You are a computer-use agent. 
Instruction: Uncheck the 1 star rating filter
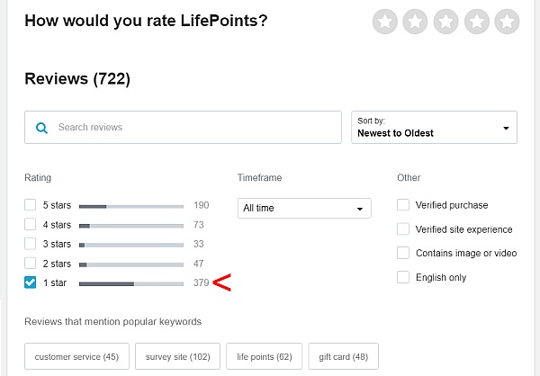(x=31, y=282)
